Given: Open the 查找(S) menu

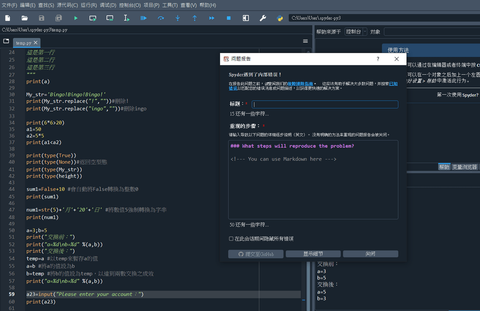Looking at the screenshot, I should pyautogui.click(x=46, y=5).
